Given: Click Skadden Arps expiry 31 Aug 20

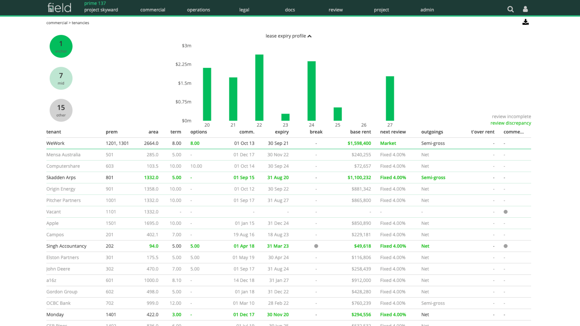Looking at the screenshot, I should (x=278, y=178).
